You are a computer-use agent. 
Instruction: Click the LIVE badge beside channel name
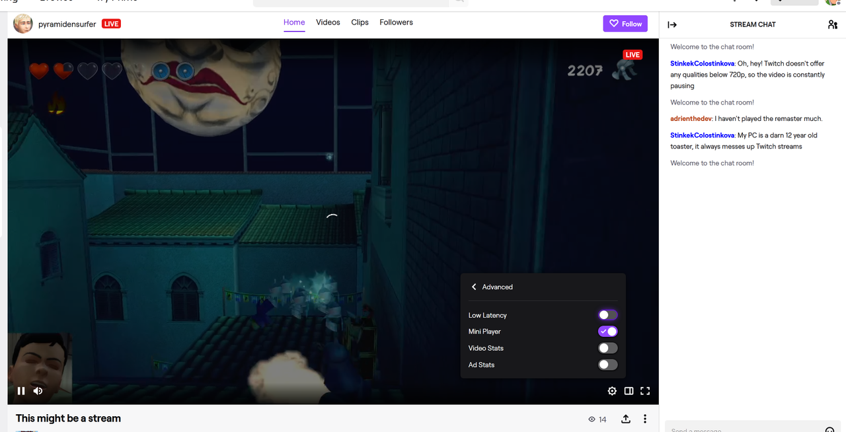point(111,24)
